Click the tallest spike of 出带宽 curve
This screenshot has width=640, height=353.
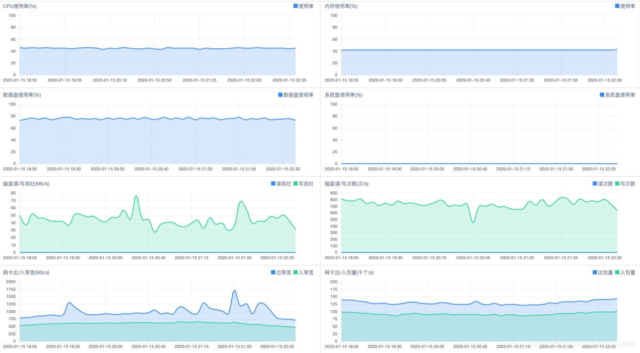coord(235,291)
